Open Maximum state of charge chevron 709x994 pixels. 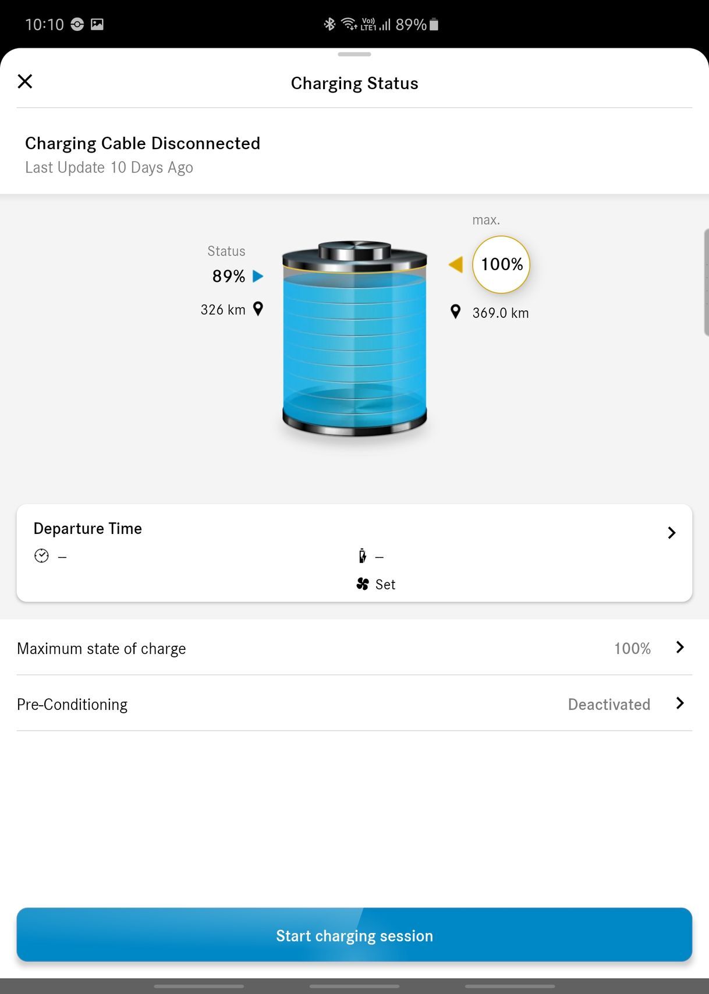click(679, 648)
